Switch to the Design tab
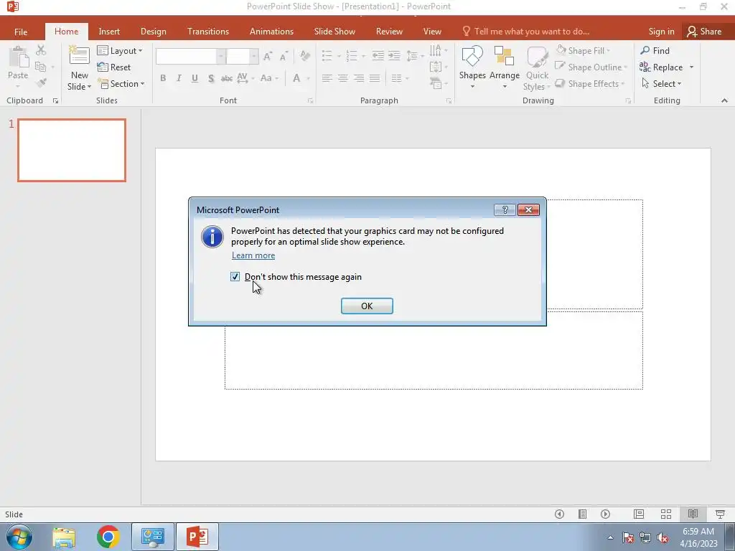This screenshot has height=551, width=735. point(154,32)
